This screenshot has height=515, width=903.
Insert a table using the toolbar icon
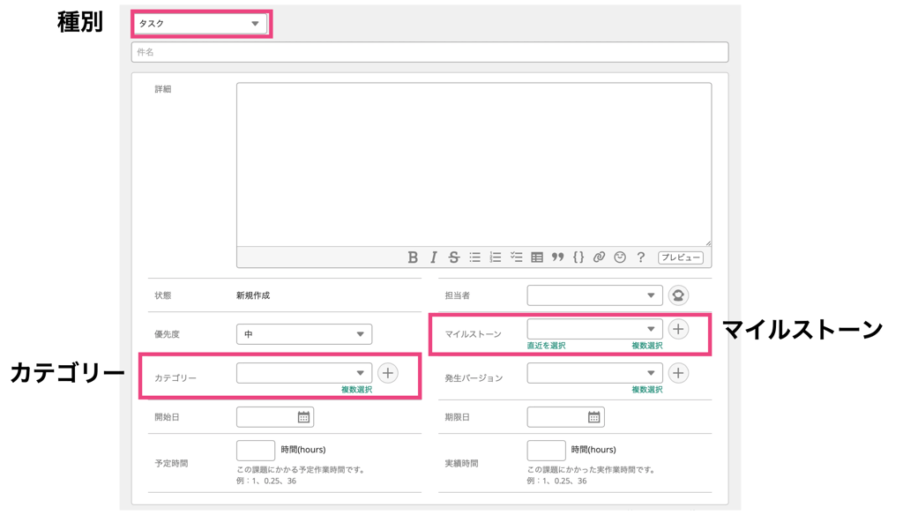[537, 257]
